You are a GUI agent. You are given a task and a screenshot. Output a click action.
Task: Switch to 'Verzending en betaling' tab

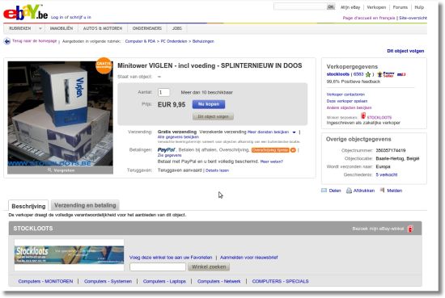click(x=85, y=205)
